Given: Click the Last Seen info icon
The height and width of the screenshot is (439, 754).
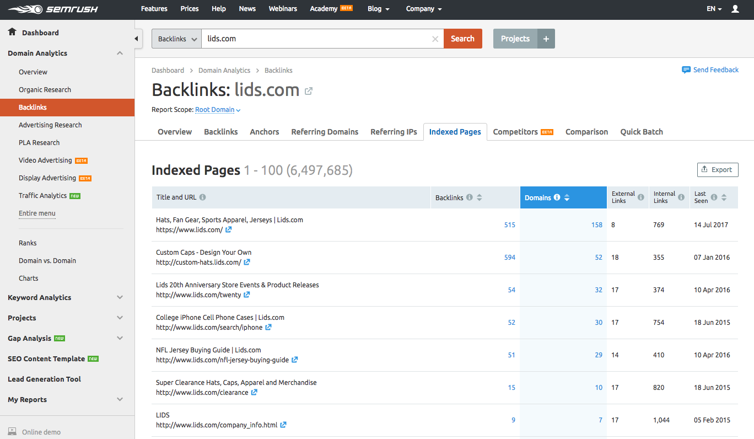Looking at the screenshot, I should point(714,197).
